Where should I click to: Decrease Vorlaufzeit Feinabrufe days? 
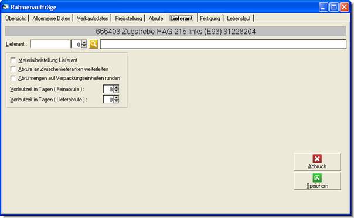(x=116, y=91)
